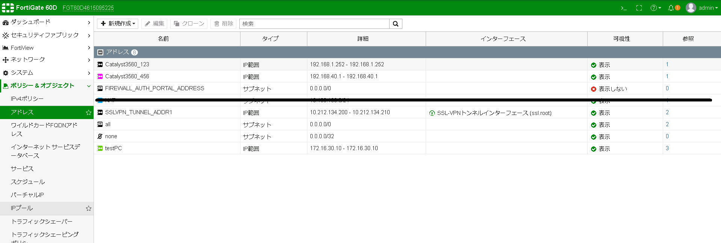Open the admin user menu
Screen dimensions: 721x243
[701, 8]
